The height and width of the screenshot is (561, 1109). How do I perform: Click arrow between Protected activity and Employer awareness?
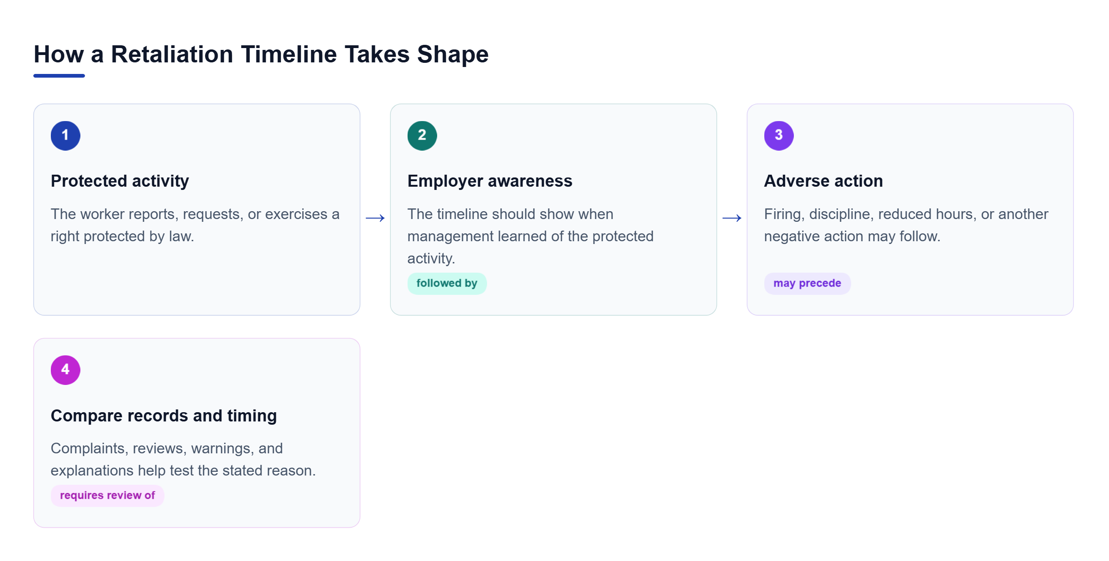point(375,218)
